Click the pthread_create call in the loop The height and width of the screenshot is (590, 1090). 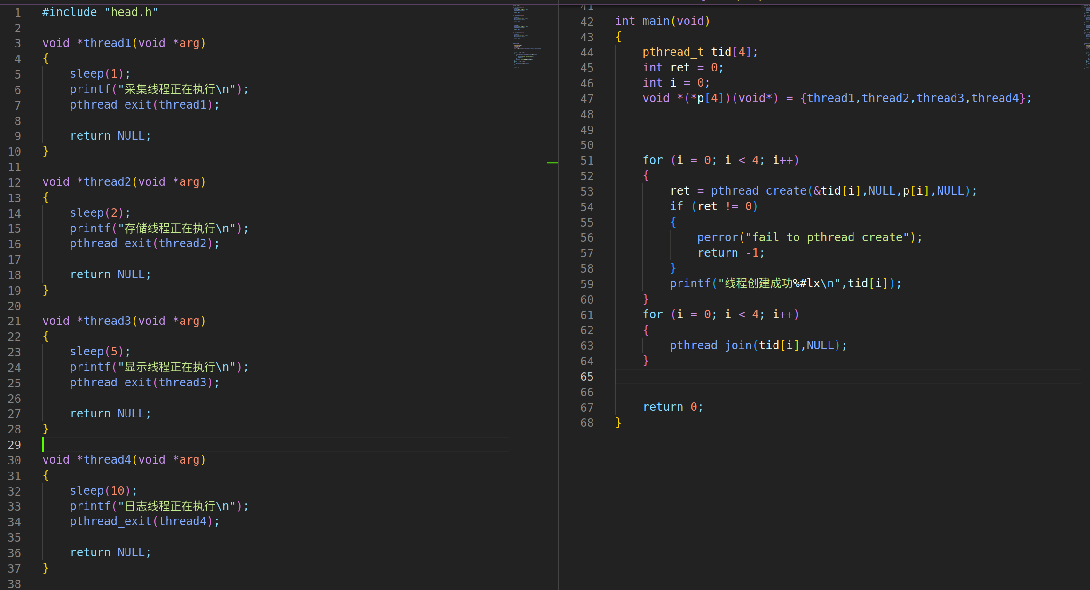[x=758, y=191]
